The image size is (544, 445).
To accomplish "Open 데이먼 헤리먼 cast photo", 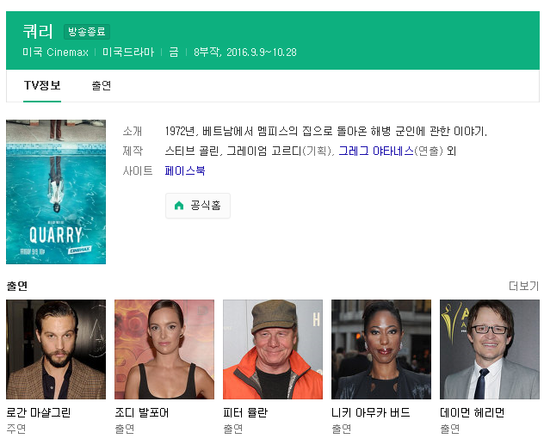I will pos(490,349).
